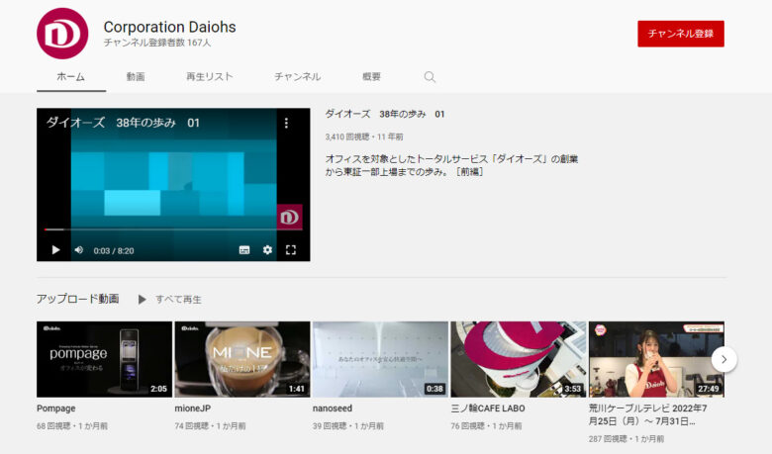Play the featured video with the play button
This screenshot has height=454, width=772.
click(55, 250)
